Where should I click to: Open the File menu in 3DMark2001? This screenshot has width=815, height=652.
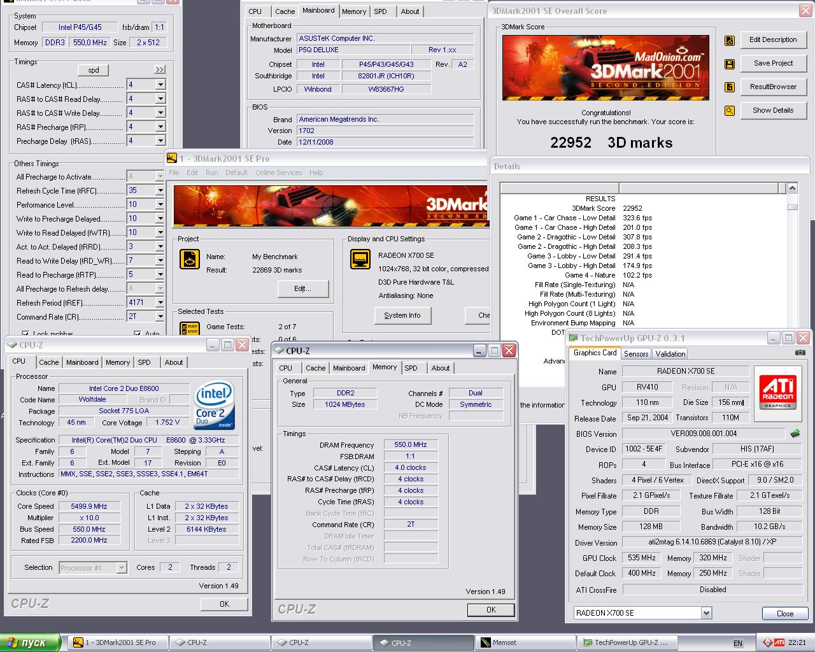pyautogui.click(x=174, y=173)
